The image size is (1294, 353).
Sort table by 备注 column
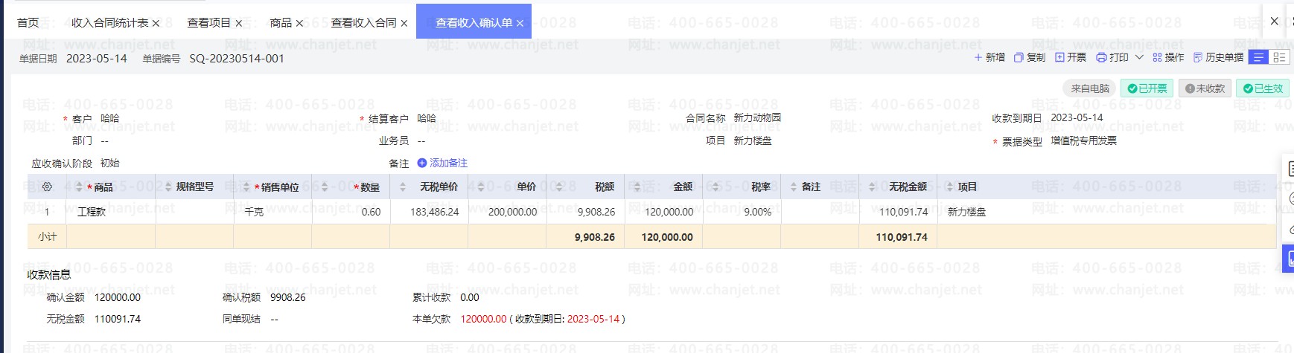pyautogui.click(x=794, y=187)
